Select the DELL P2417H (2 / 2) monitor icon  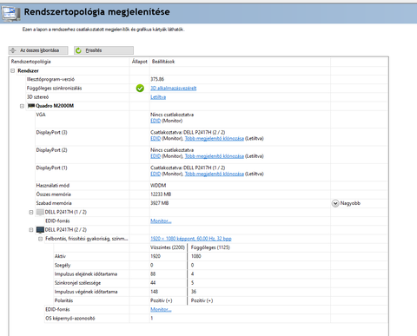click(40, 230)
